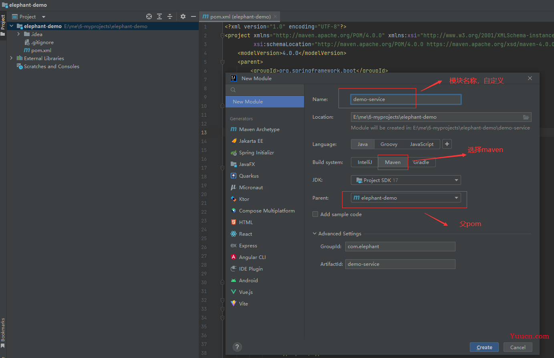Open .gitignore file in project tree
554x358 pixels.
[39, 42]
